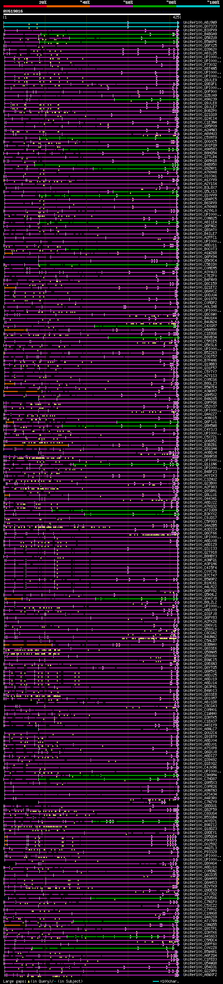This screenshot has height=984, width=223.
Task: Click the UniRef100_B4U1K4 label
Action: click(x=200, y=318)
